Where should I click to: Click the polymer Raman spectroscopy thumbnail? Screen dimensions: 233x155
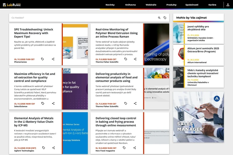(157, 44)
